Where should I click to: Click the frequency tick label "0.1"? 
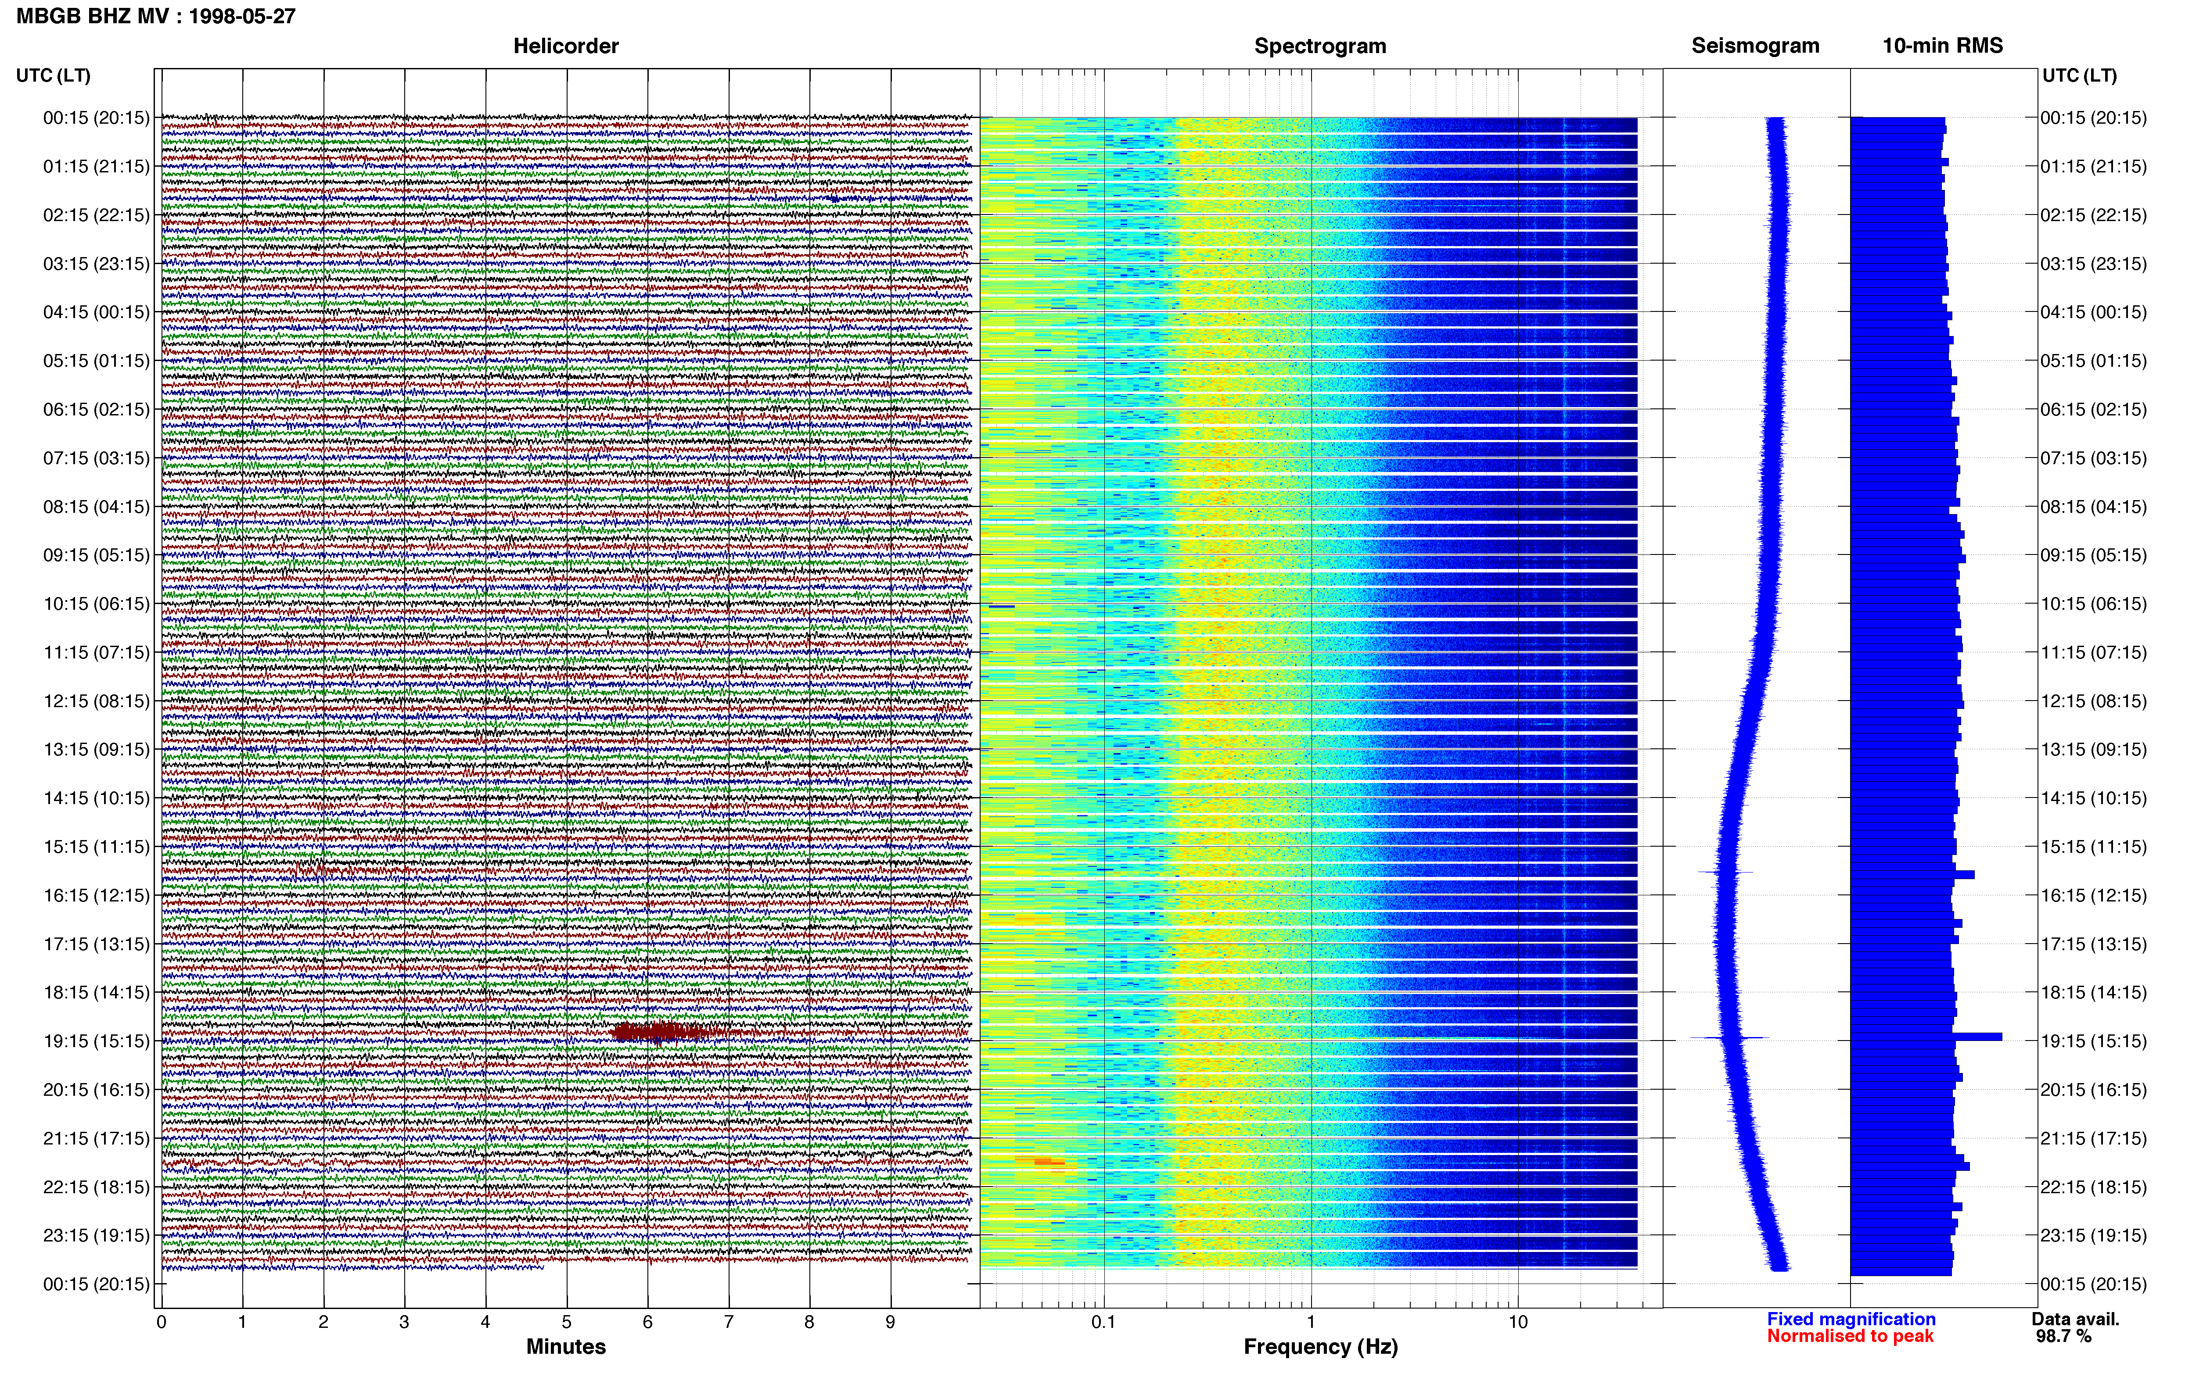(x=1103, y=1321)
